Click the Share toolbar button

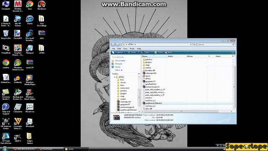(x=159, y=52)
